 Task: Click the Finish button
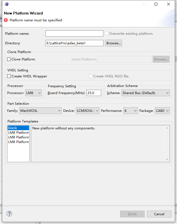click(x=132, y=214)
